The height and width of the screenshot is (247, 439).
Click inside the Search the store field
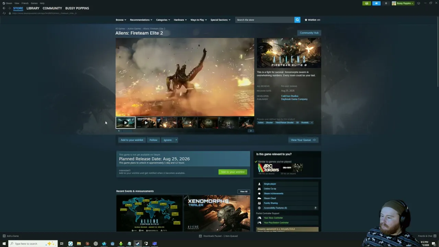point(265,20)
